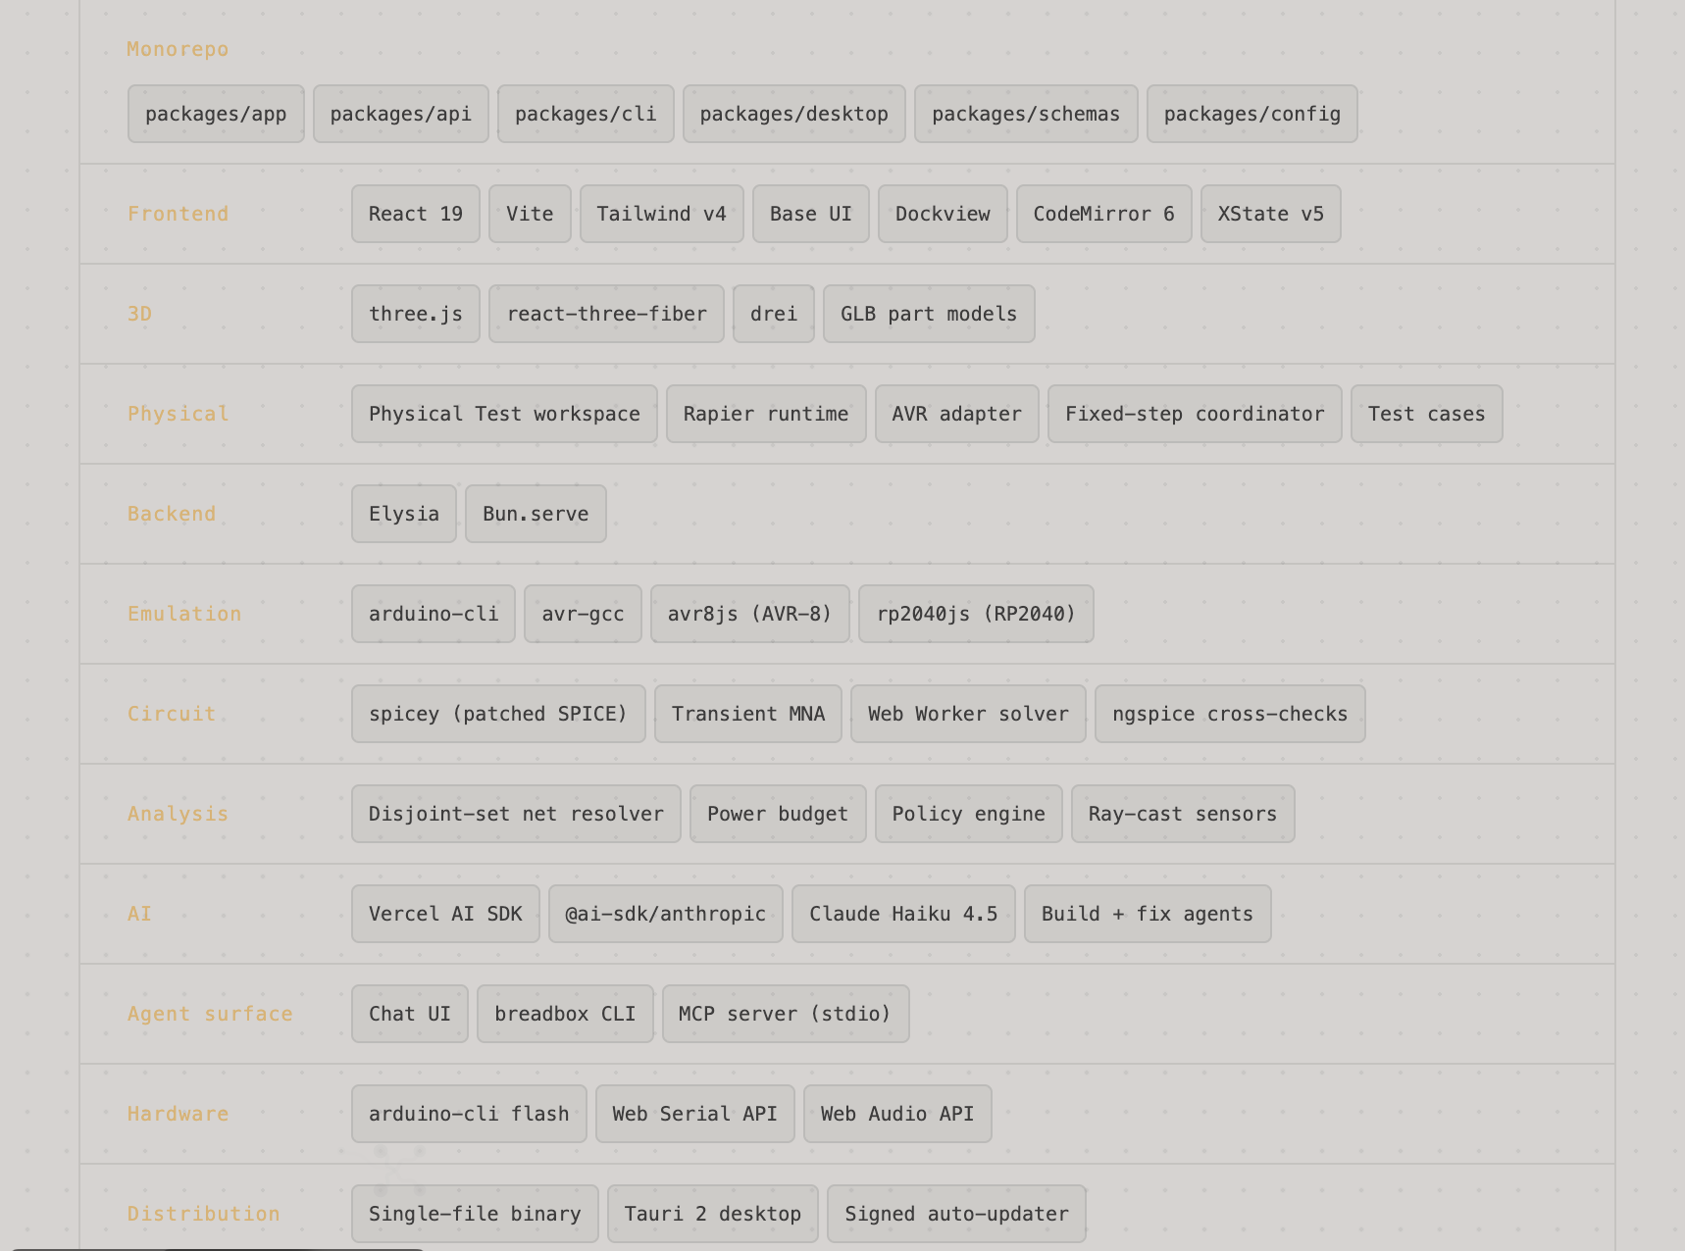Screen dimensions: 1685x1251
Task: Click the arduino-cli tag in Emulation
Action: (434, 614)
